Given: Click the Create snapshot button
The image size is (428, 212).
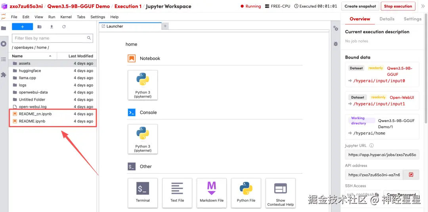Looking at the screenshot, I should pos(360,6).
